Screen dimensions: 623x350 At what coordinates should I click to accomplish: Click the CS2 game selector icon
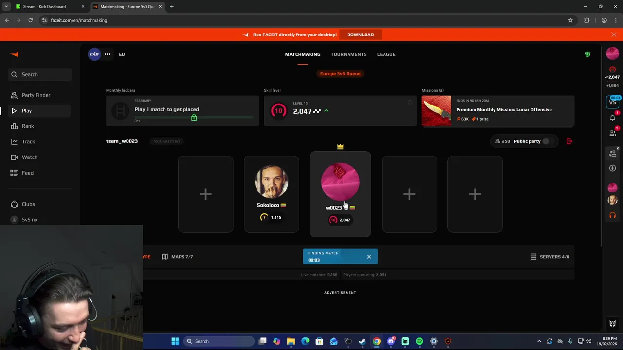pos(94,54)
